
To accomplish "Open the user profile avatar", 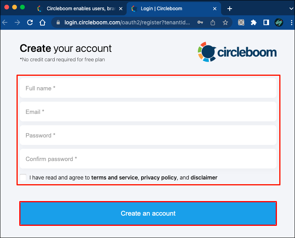I will click(x=279, y=23).
